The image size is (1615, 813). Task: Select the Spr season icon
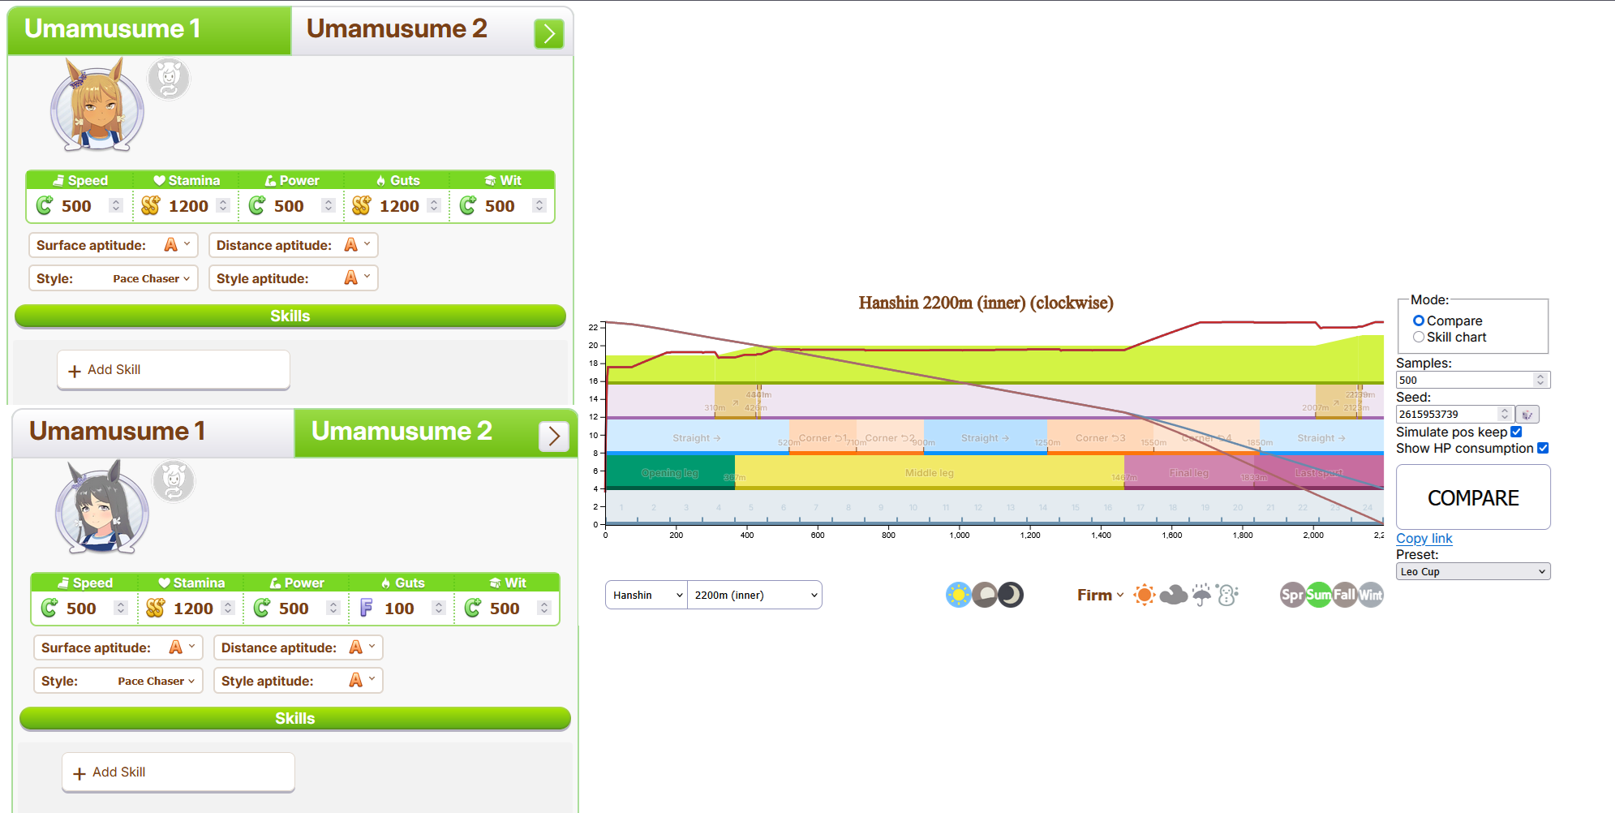1292,595
